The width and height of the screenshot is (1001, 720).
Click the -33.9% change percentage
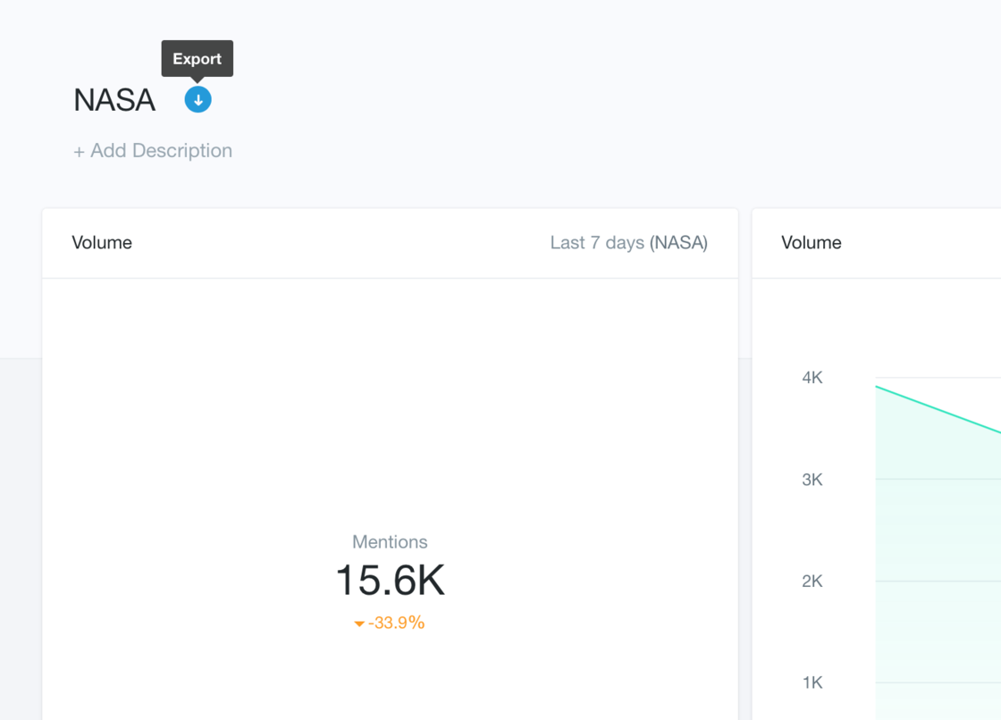396,623
